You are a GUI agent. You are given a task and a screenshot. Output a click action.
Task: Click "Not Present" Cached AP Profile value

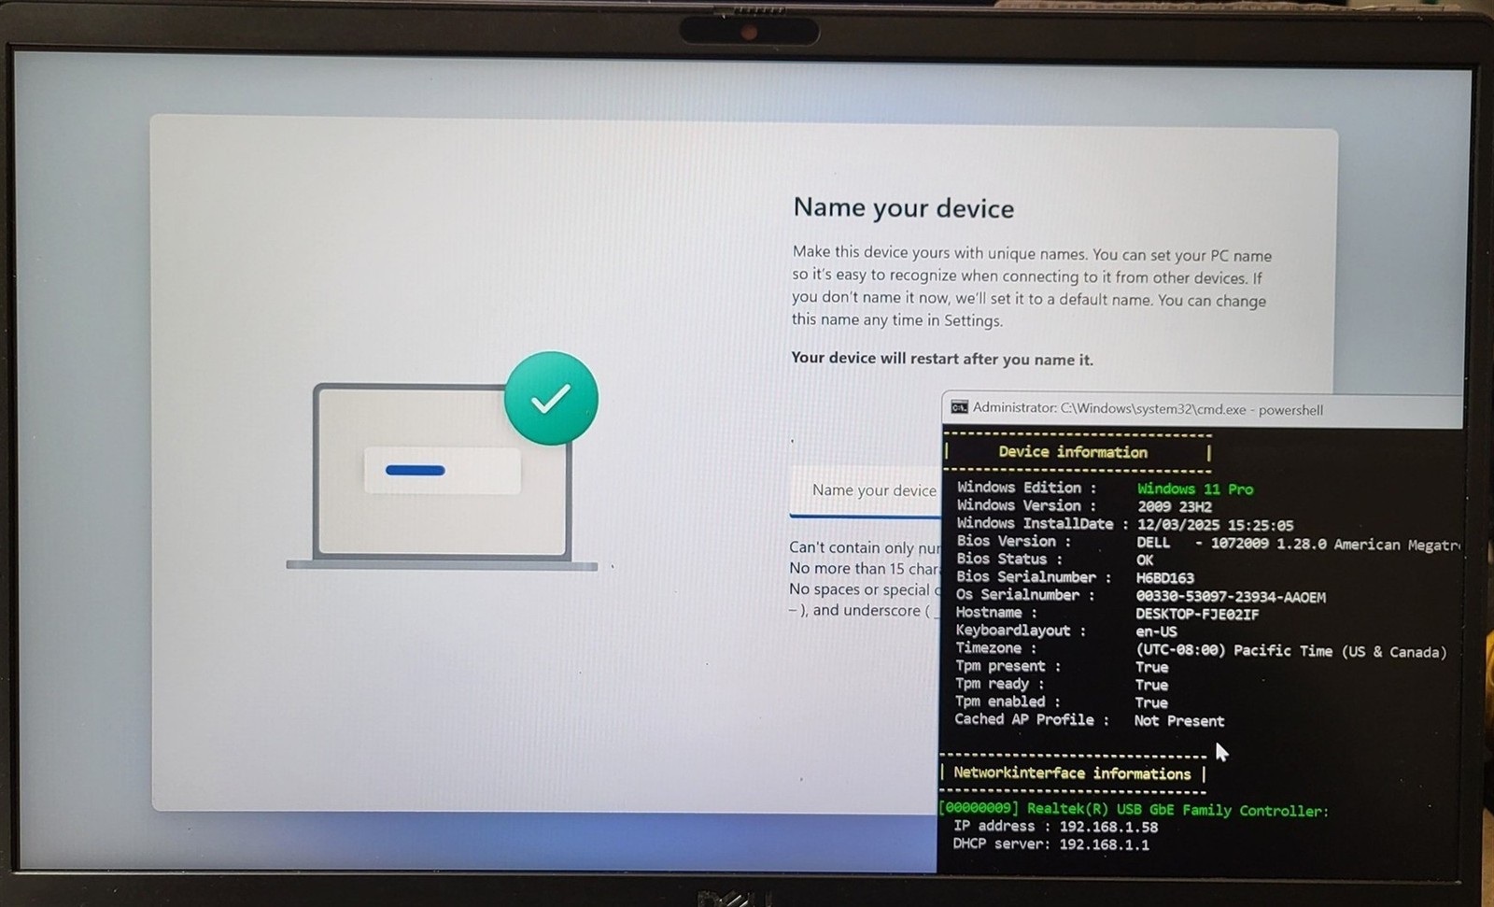click(x=1178, y=721)
